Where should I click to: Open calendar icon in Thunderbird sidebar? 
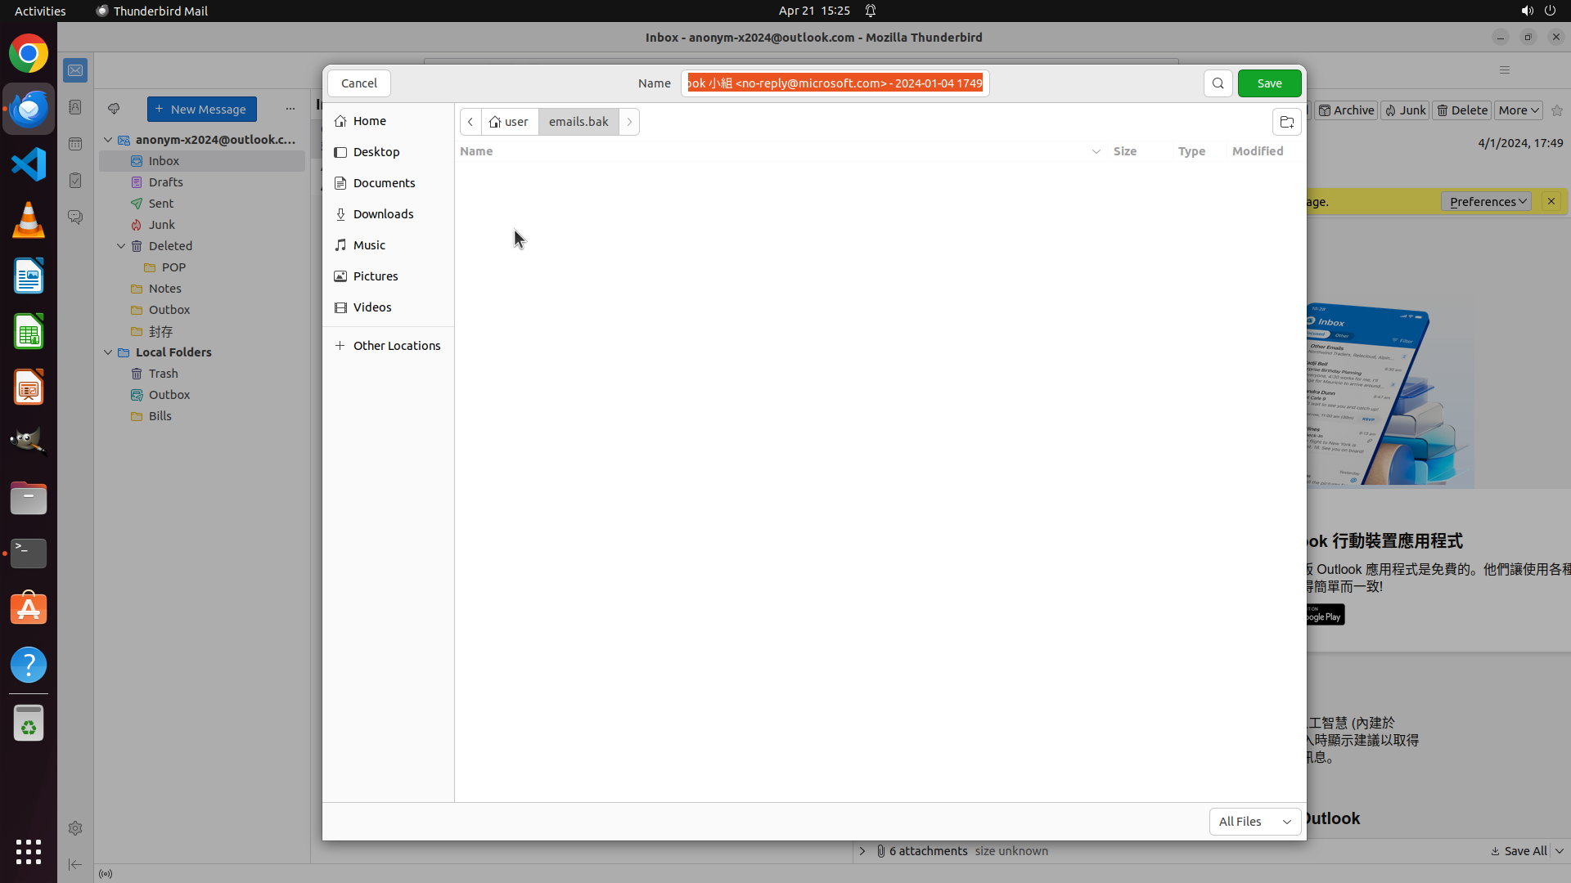point(75,144)
